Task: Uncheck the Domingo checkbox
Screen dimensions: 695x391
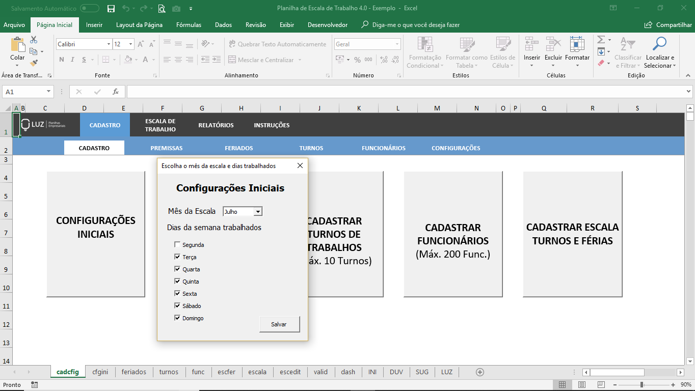Action: (177, 318)
